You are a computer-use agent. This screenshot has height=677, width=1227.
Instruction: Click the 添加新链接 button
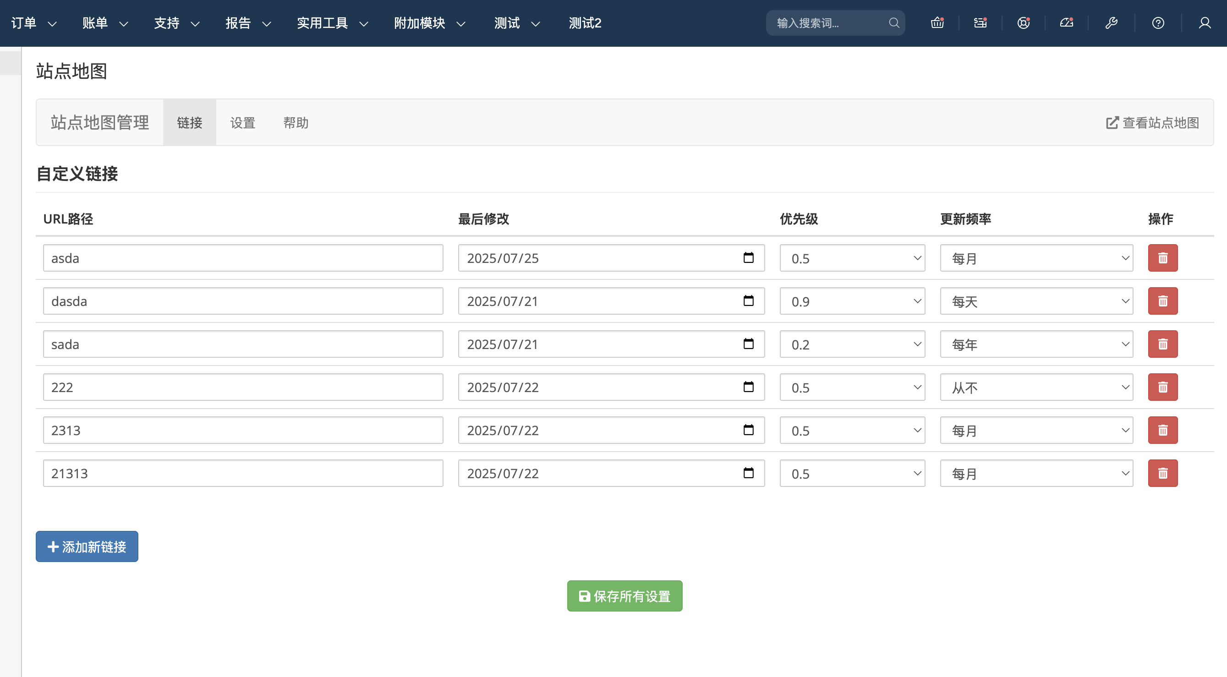pos(86,546)
